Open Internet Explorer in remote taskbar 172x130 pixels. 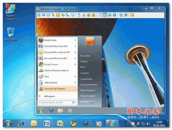pos(51,110)
